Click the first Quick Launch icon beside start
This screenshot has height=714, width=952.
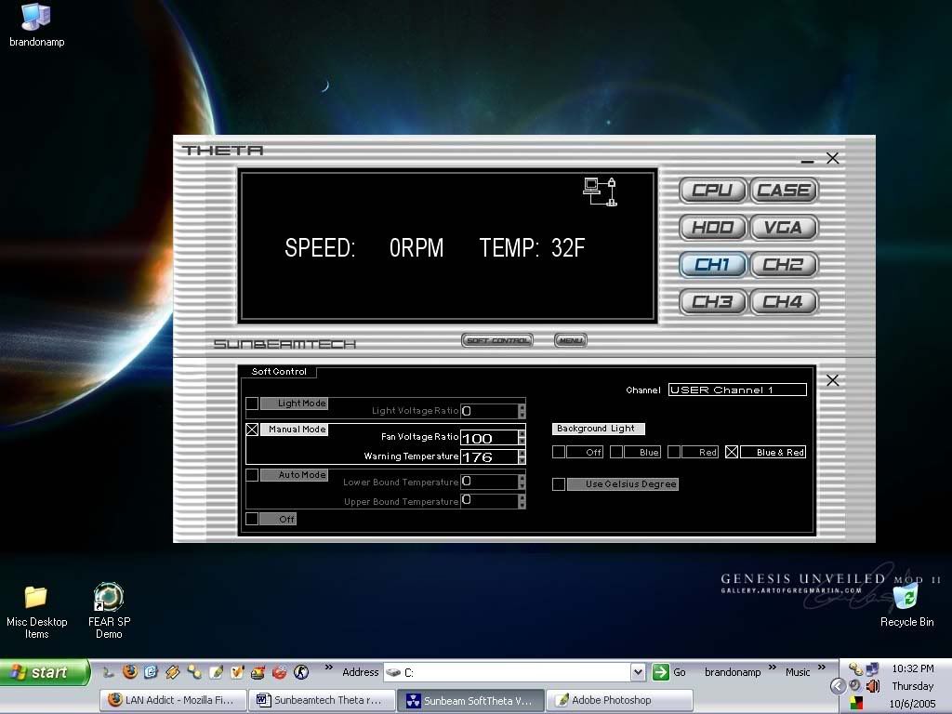coord(109,672)
